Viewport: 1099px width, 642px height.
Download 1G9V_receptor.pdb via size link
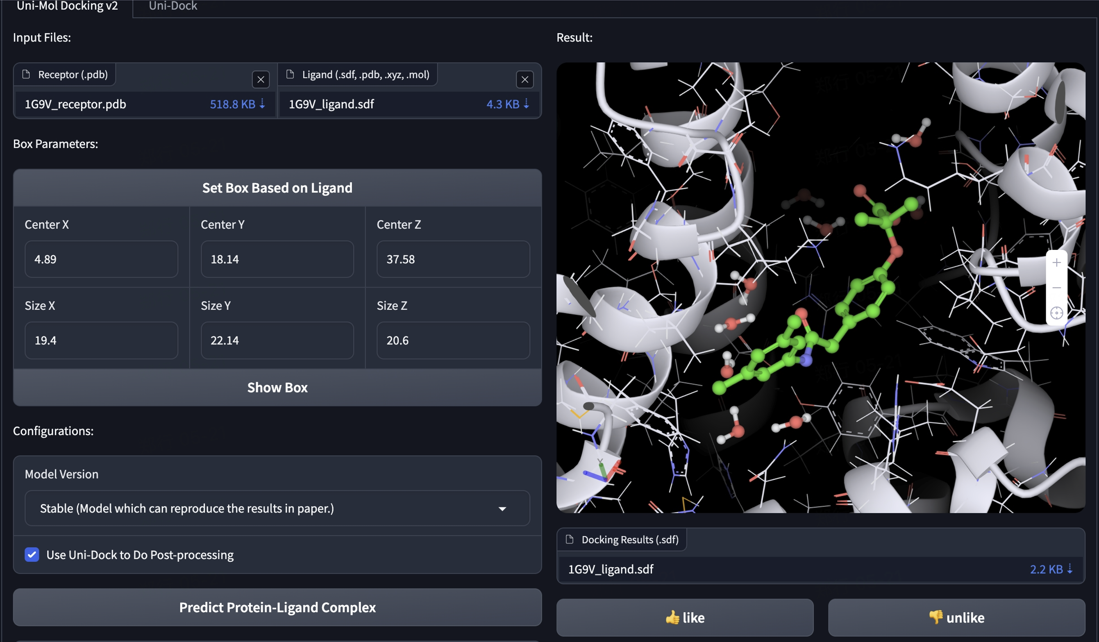[237, 104]
